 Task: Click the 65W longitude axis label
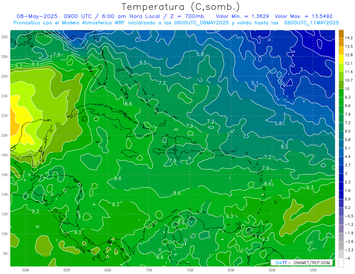(231, 270)
